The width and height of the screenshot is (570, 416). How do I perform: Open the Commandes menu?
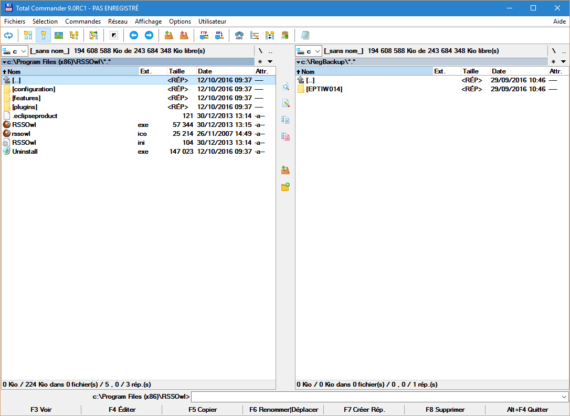coord(83,22)
